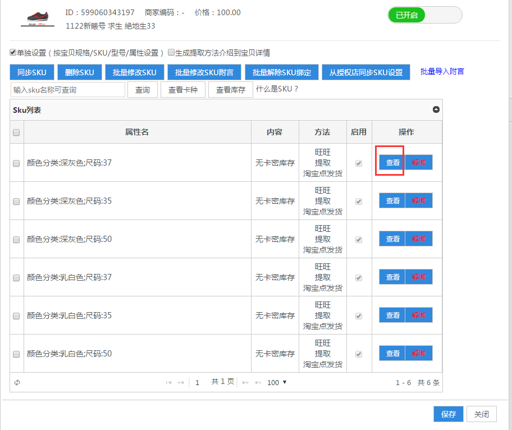Open the 100 rows-per-page dropdown
This screenshot has width=512, height=430.
(x=277, y=382)
